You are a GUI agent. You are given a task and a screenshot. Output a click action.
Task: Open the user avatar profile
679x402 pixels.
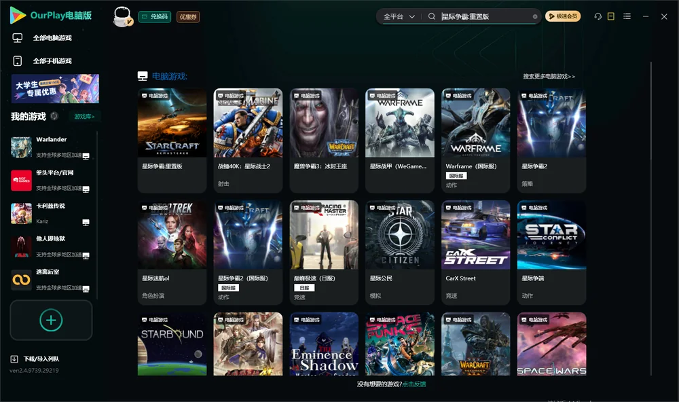(122, 16)
